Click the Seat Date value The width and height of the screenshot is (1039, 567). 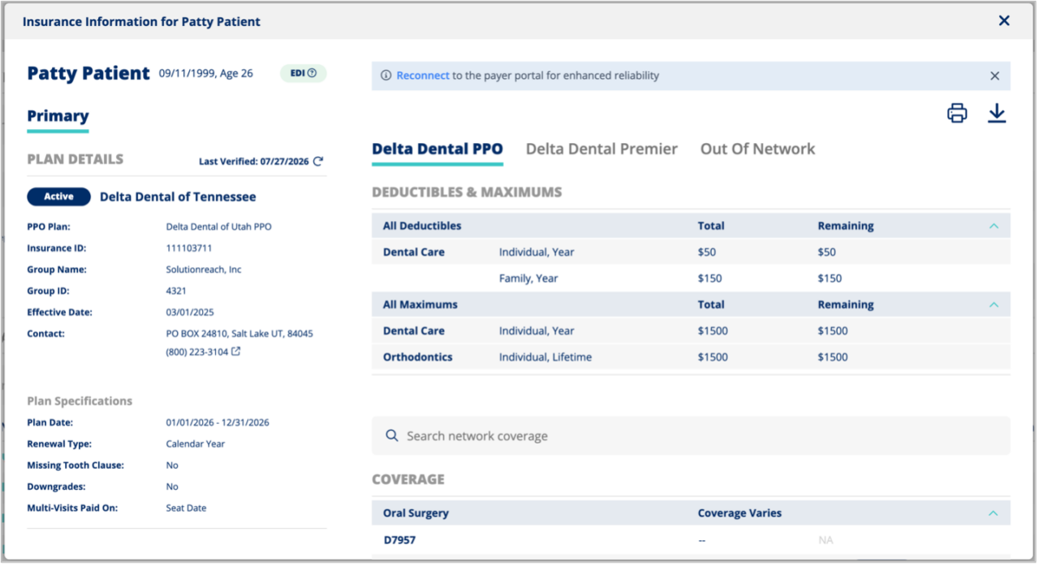[x=186, y=508]
